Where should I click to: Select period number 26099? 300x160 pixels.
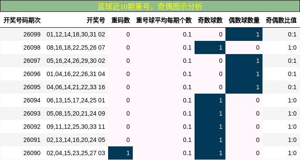point(32,34)
